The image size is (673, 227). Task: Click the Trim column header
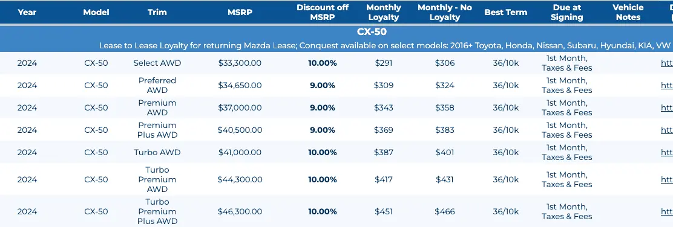point(157,13)
